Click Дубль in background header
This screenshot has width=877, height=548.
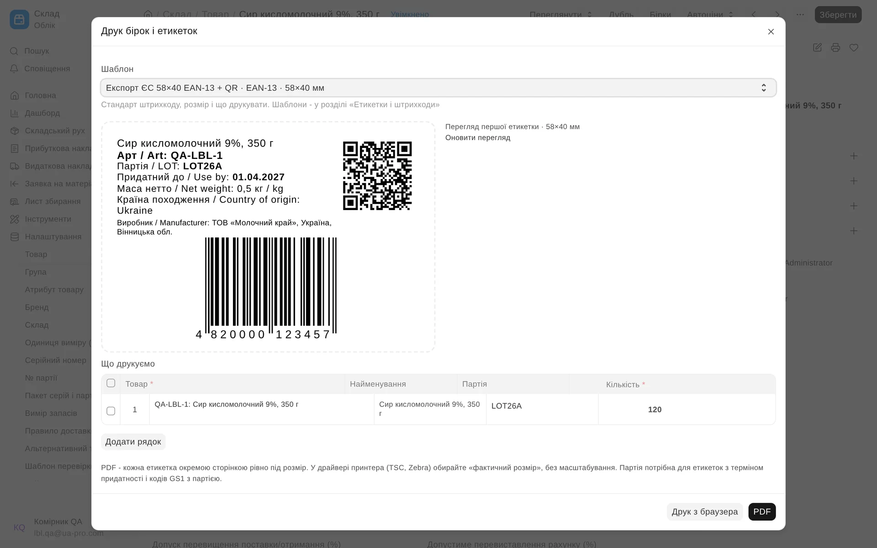point(621,15)
